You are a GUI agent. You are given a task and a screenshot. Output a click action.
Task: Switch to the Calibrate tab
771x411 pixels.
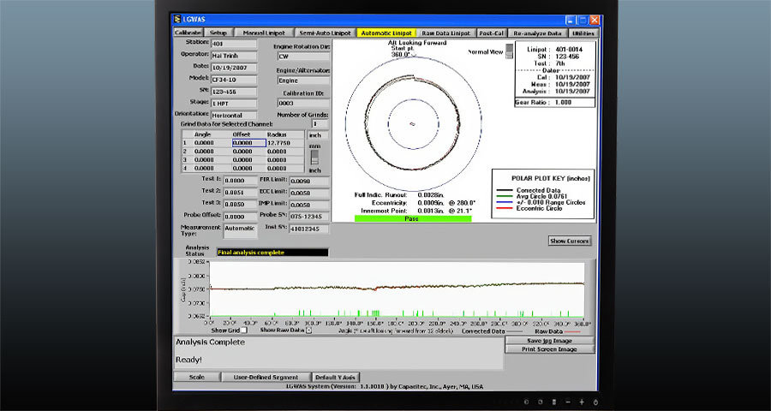(x=188, y=33)
